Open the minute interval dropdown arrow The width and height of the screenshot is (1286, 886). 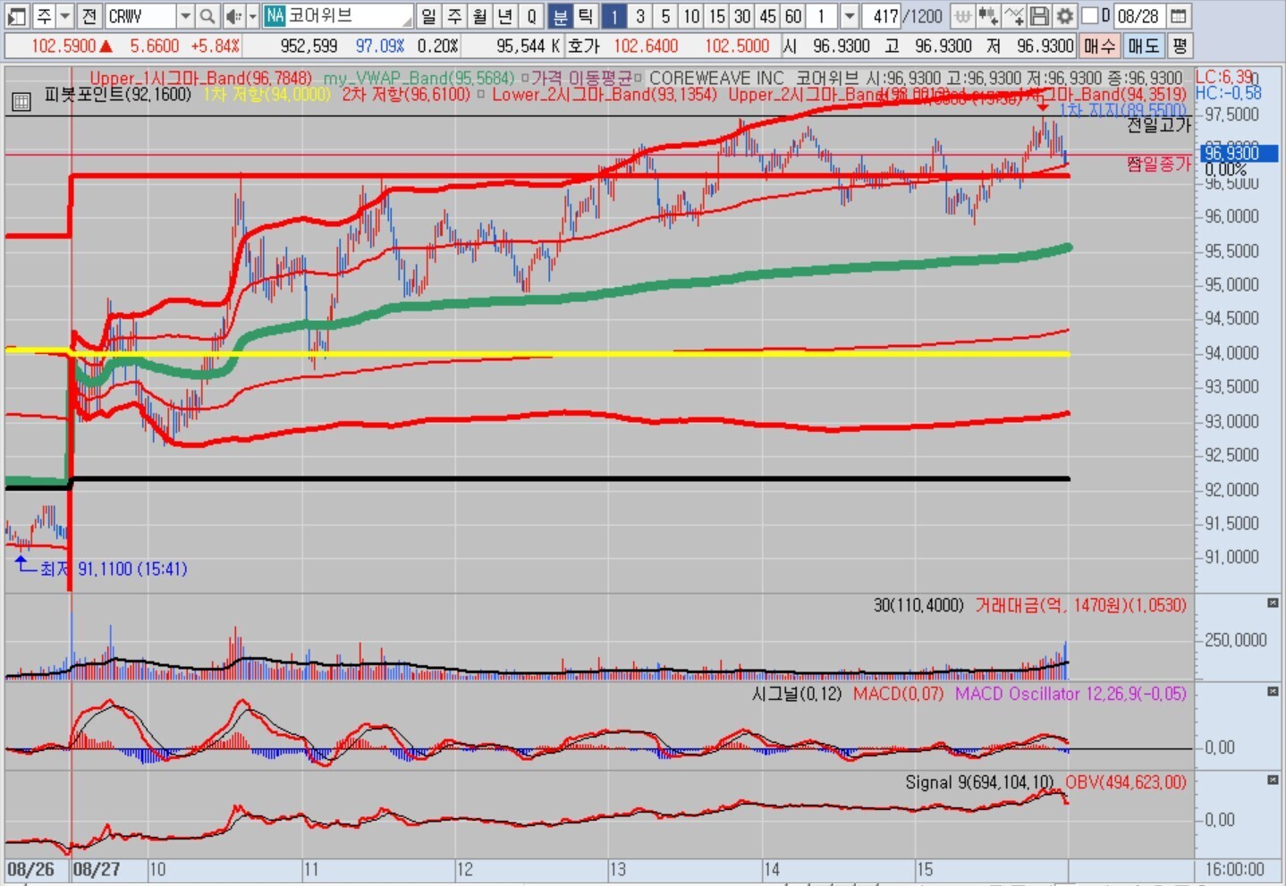[850, 16]
